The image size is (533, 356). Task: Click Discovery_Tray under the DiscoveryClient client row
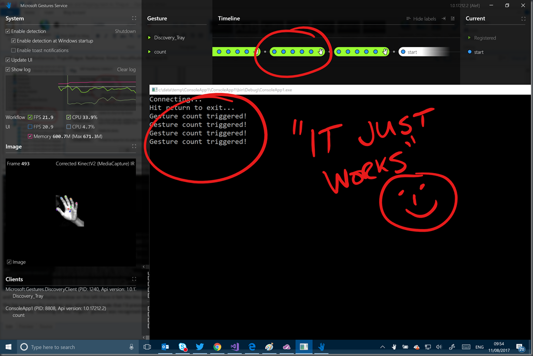coord(28,296)
